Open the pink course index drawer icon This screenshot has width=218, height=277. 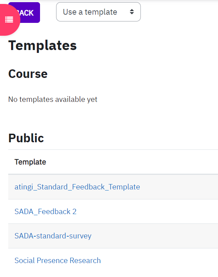[9, 20]
